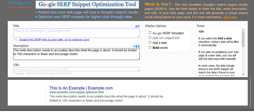
Task: Click the world's greatest seo tagline
Action: tap(20, 7)
